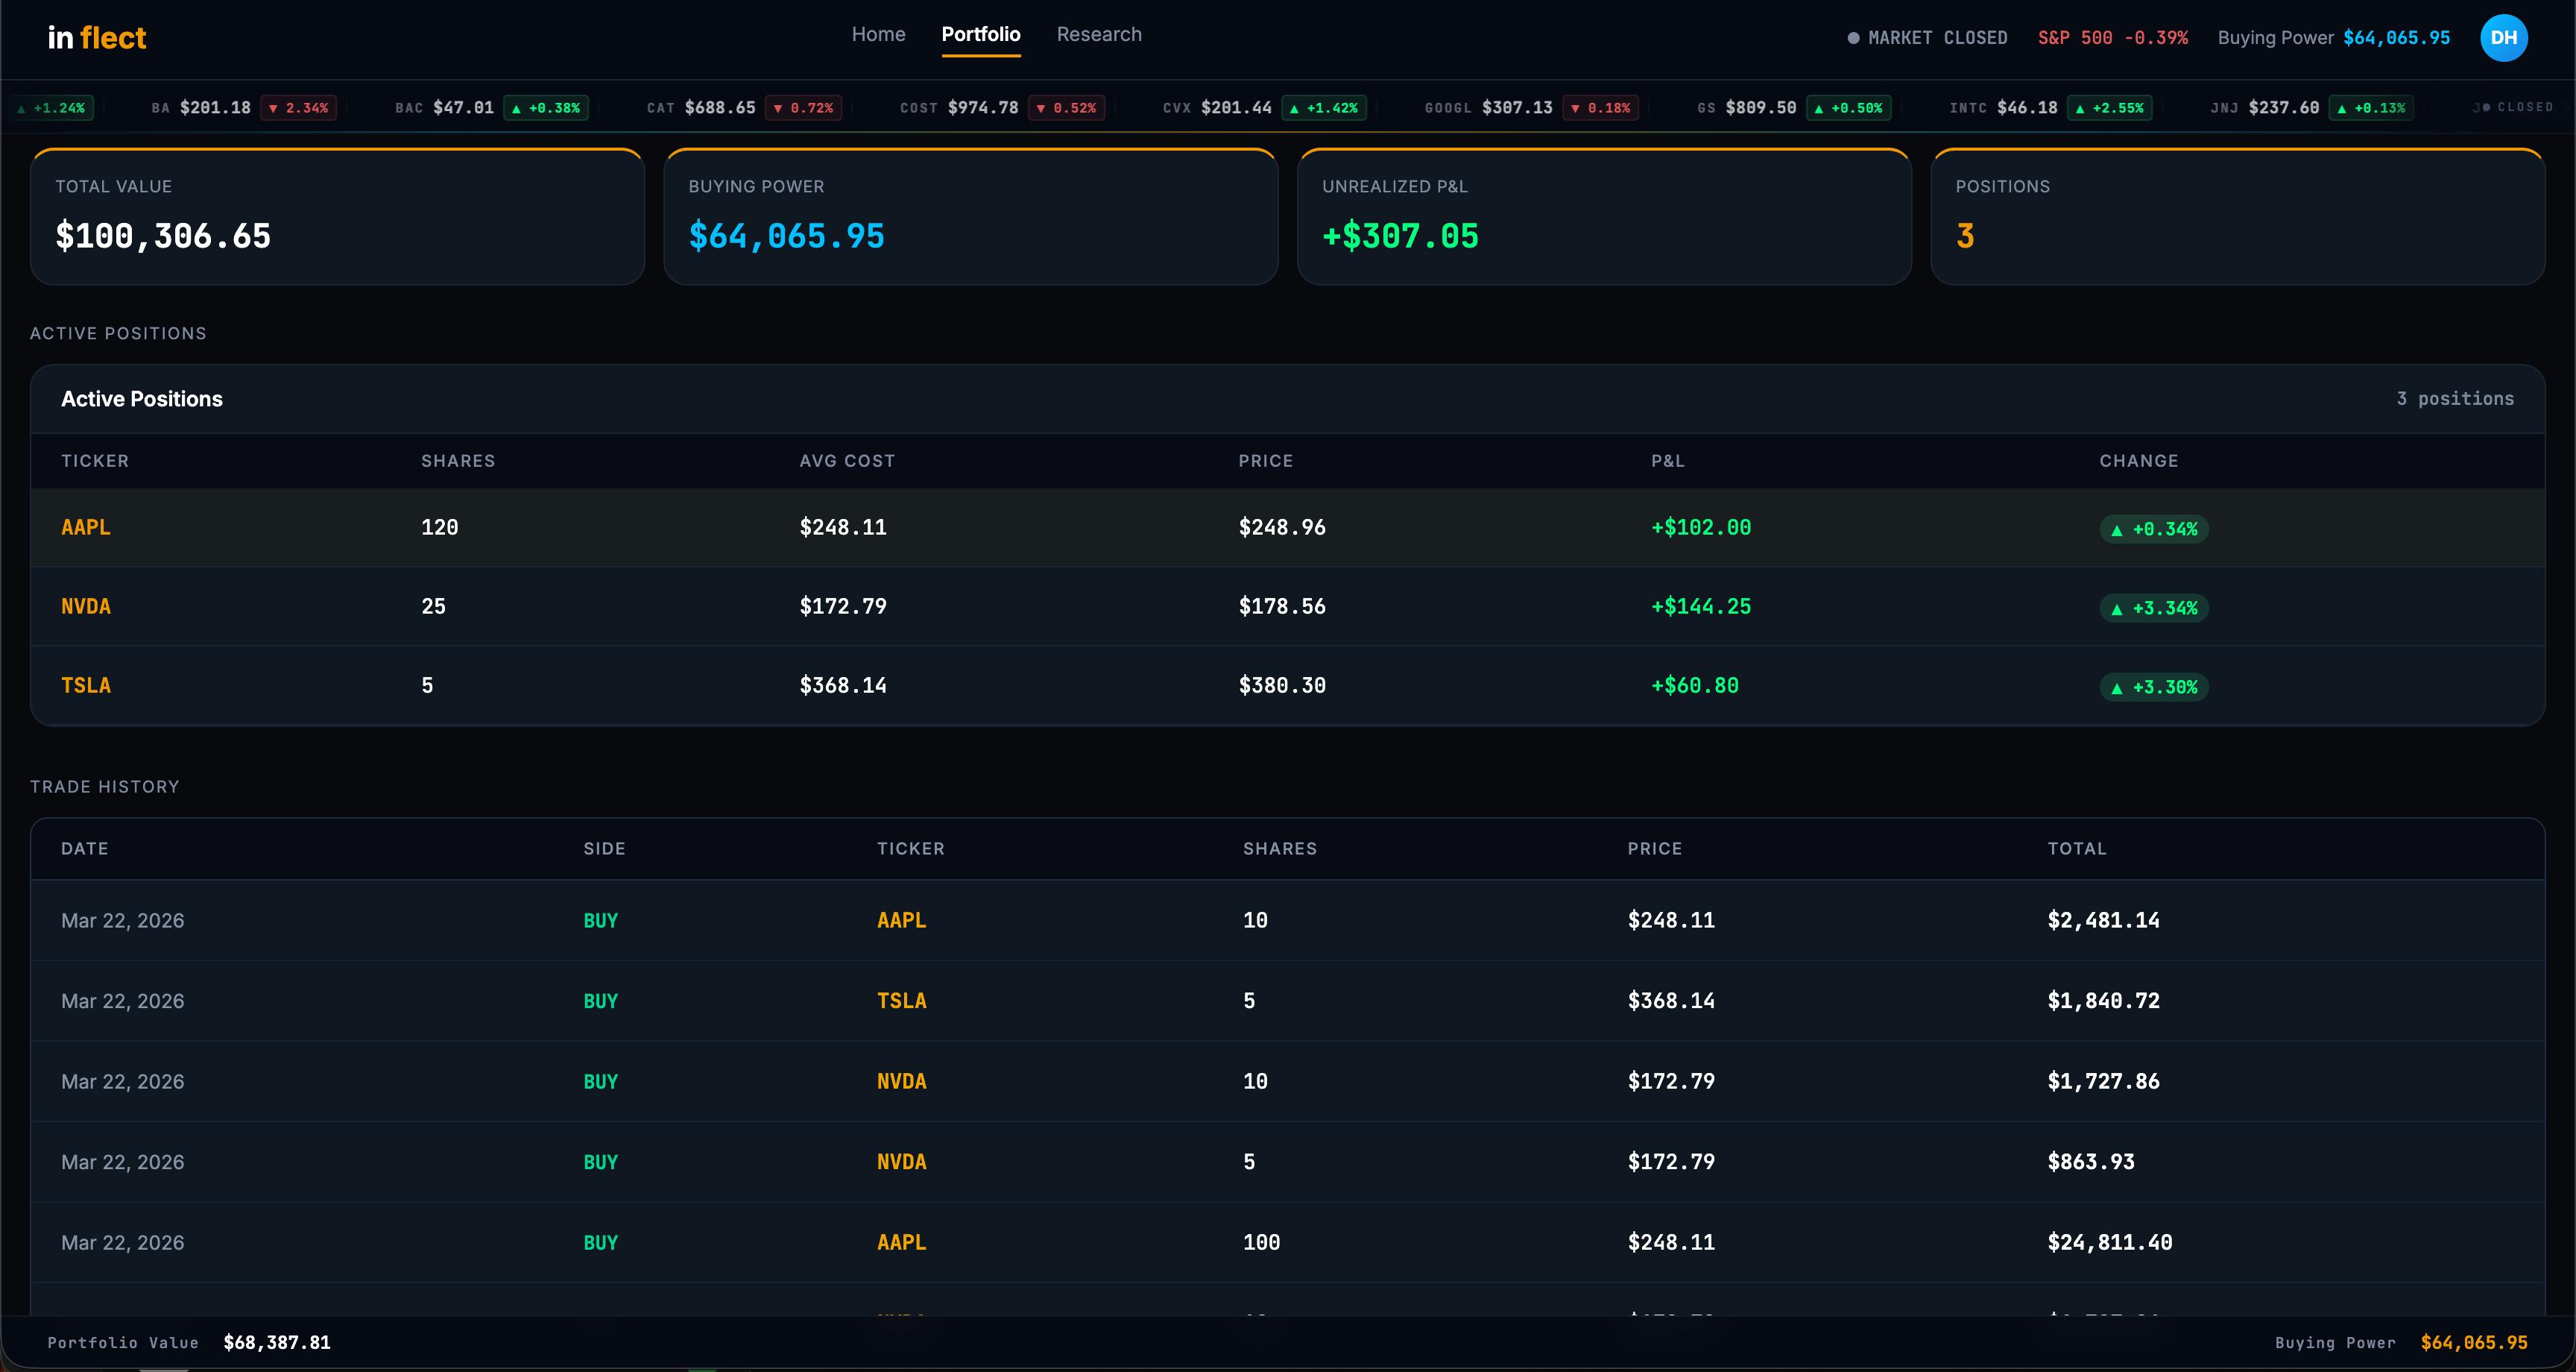The height and width of the screenshot is (1372, 2576).
Task: Switch to the Research tab
Action: point(1098,34)
